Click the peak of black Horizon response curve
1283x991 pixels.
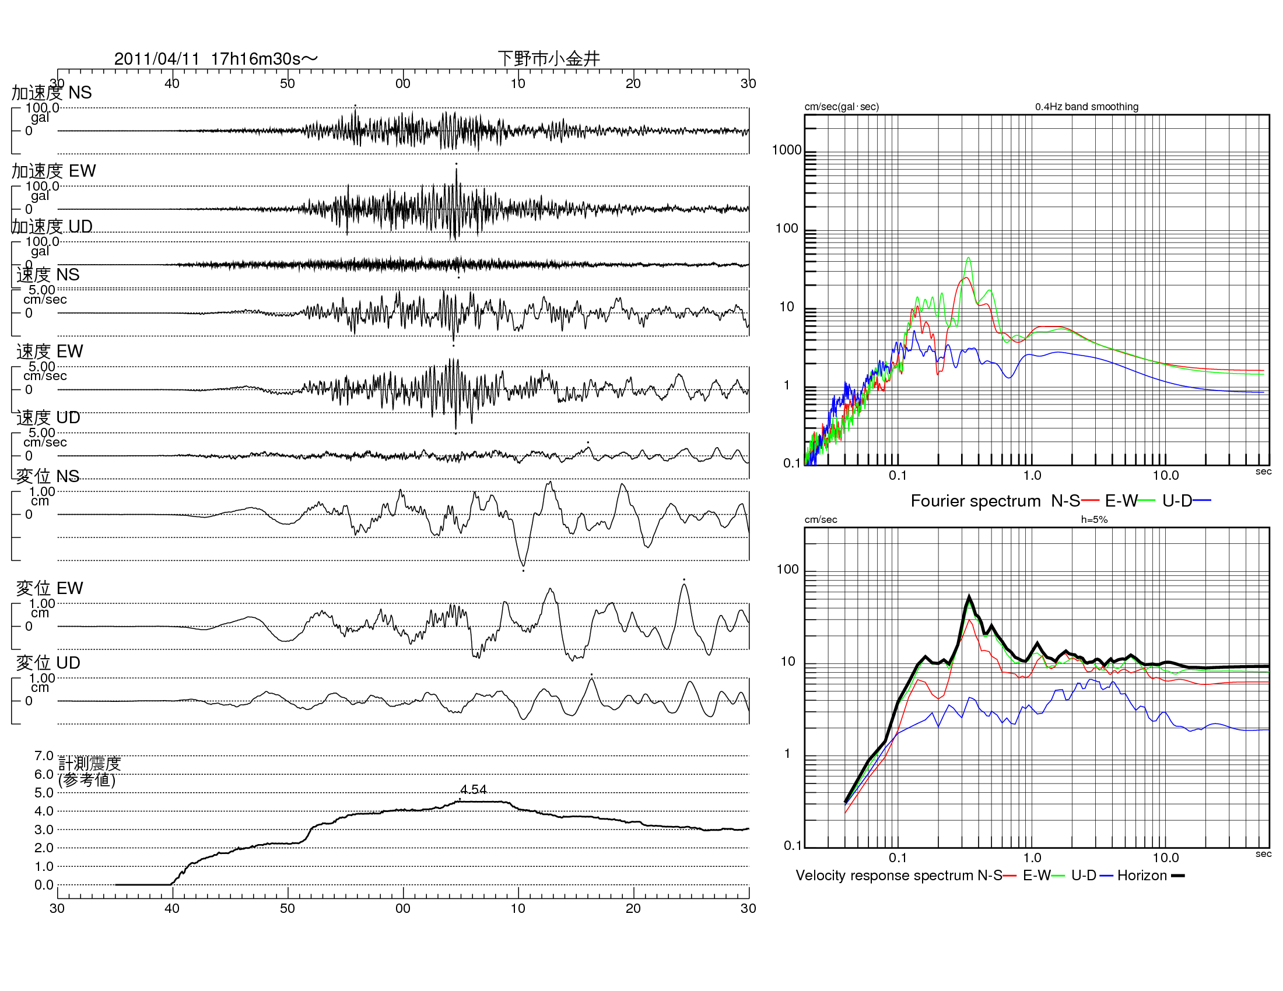click(x=969, y=597)
